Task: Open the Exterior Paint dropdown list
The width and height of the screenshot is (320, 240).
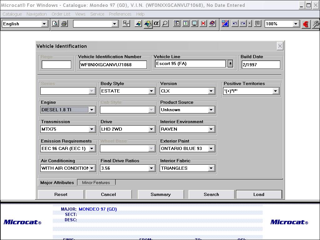Action: [211, 148]
